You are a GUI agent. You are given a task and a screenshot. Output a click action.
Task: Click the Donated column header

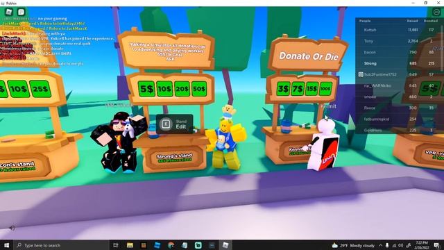click(430, 21)
